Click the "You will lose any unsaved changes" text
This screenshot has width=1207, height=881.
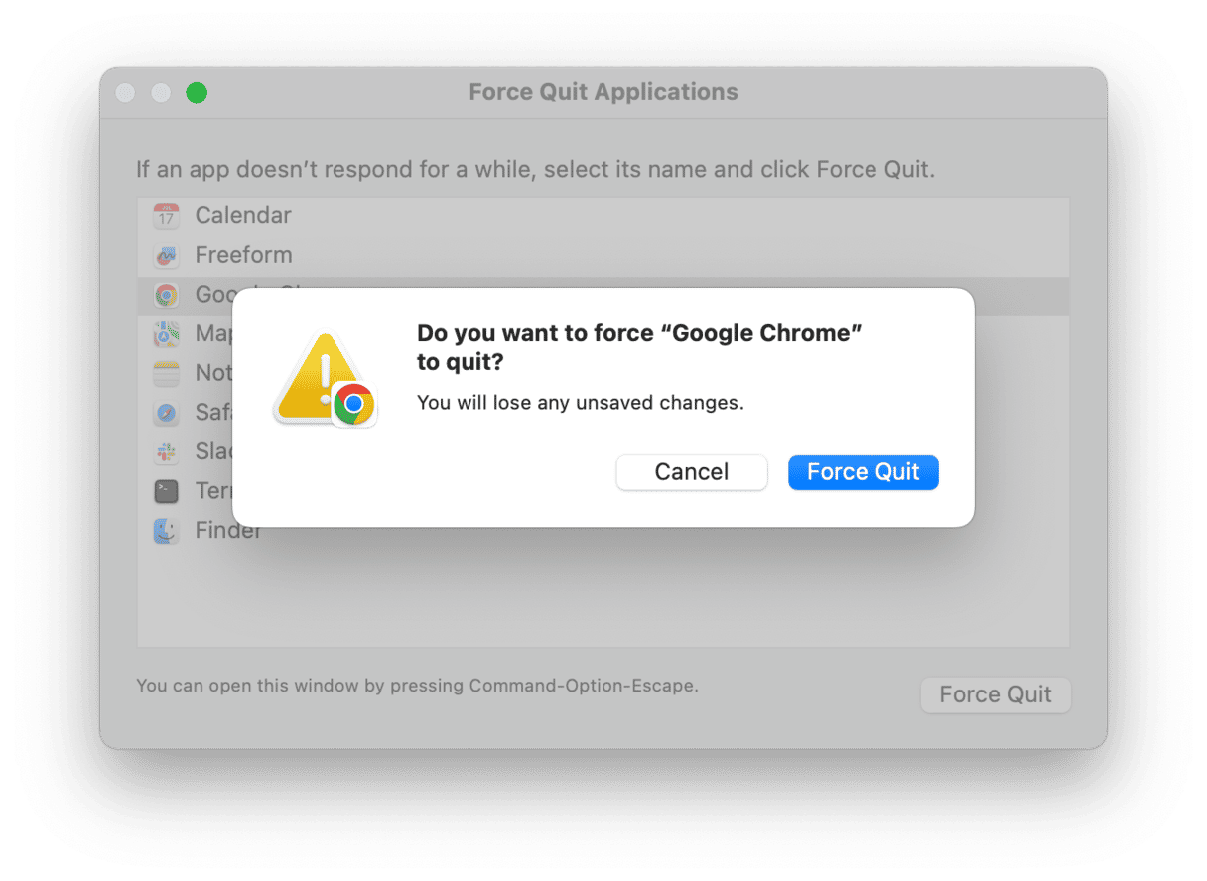pyautogui.click(x=580, y=403)
